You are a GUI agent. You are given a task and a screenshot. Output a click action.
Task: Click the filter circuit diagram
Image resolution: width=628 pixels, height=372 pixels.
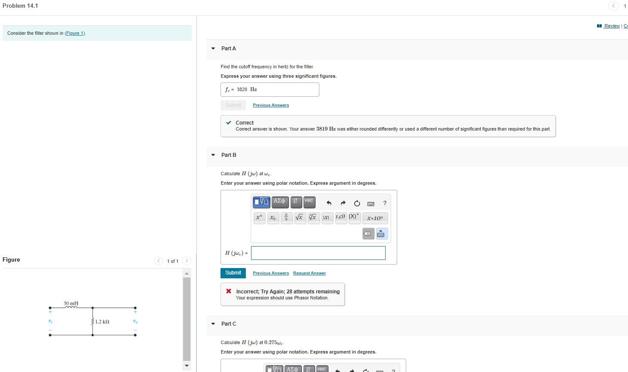point(92,318)
